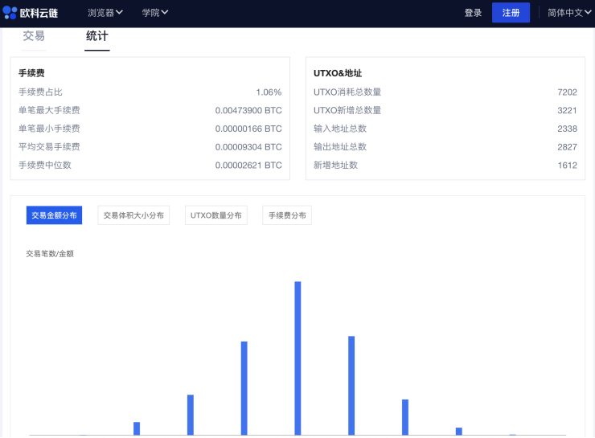Click the 输出地址总数 label
The height and width of the screenshot is (438, 595).
point(340,147)
